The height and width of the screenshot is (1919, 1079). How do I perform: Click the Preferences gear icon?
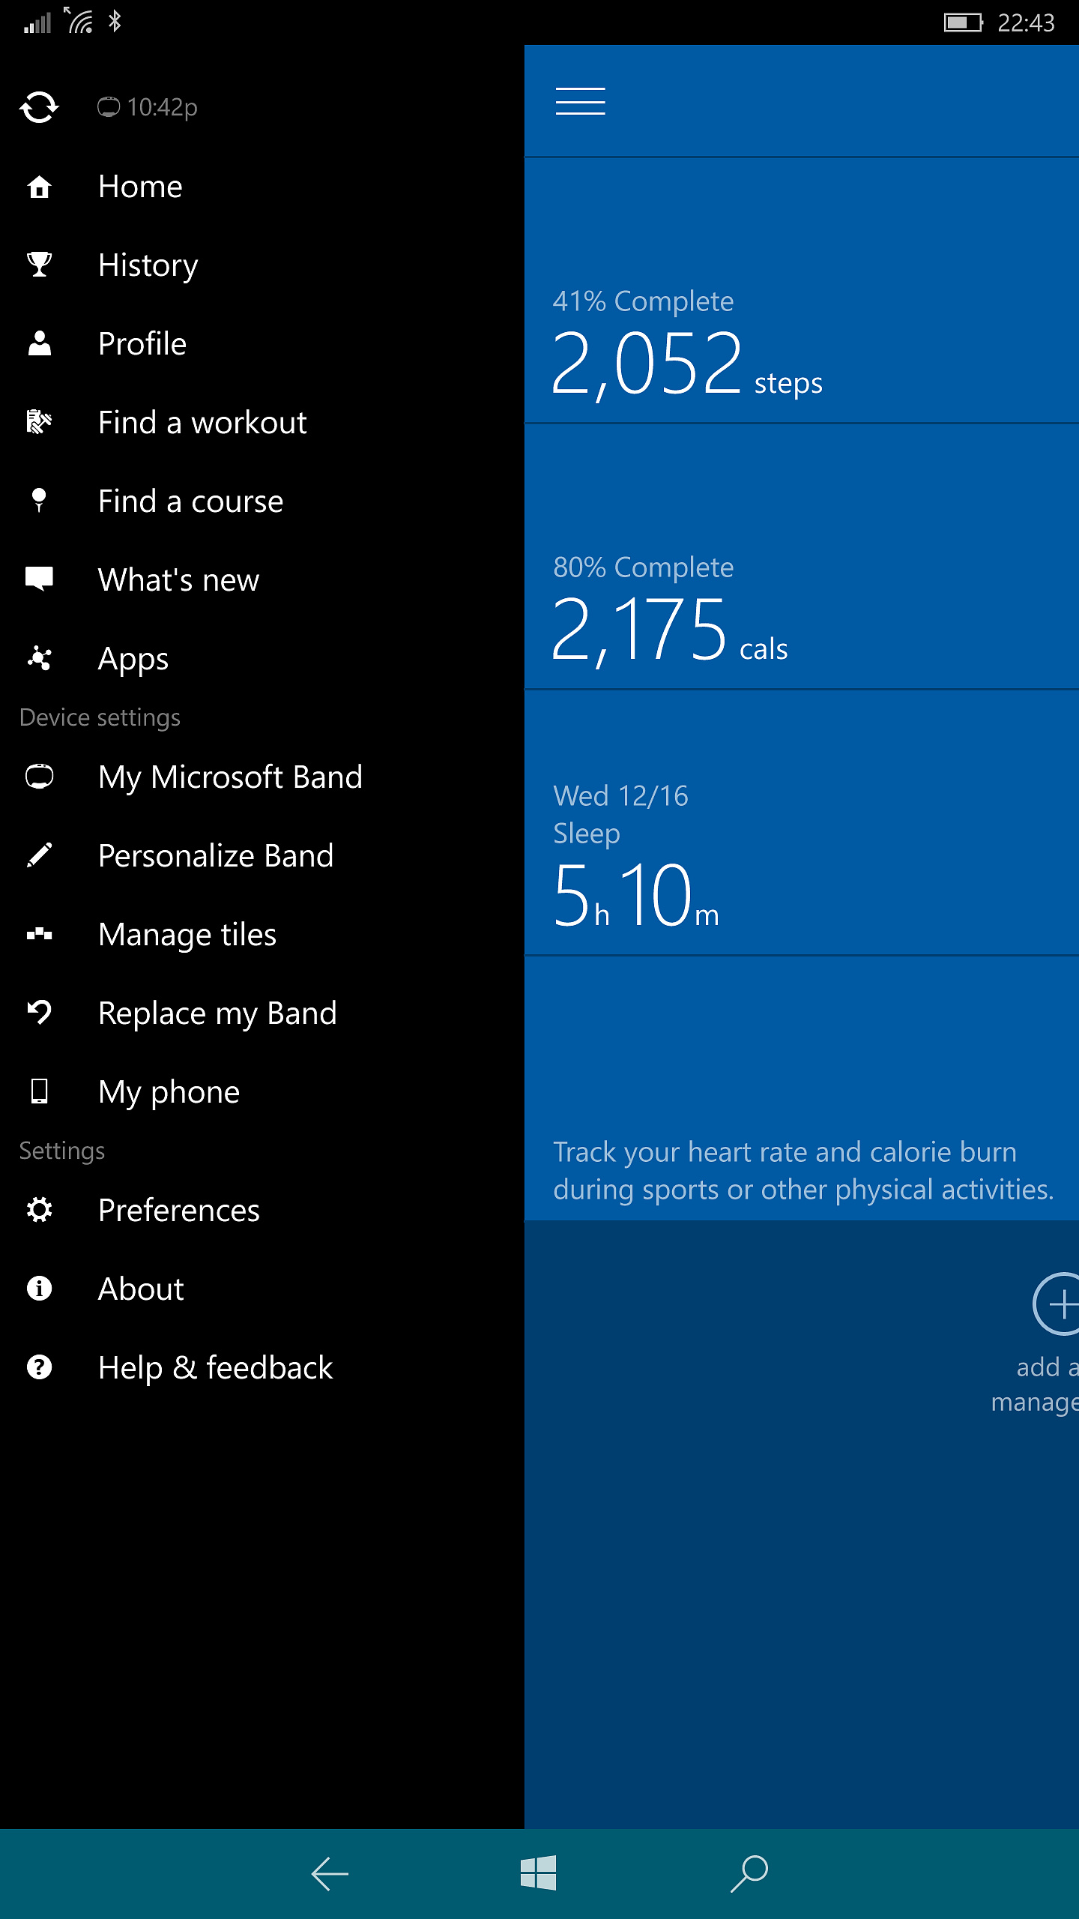pos(39,1210)
